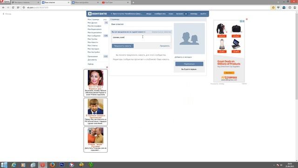
Task: Switch to the first browser tab
Action: pos(25,2)
